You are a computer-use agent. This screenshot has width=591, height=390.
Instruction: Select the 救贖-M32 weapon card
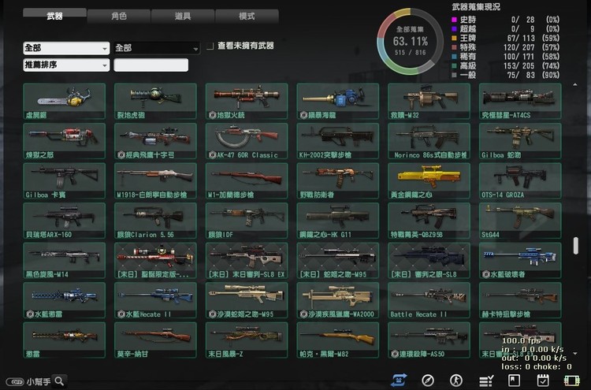pyautogui.click(x=429, y=102)
